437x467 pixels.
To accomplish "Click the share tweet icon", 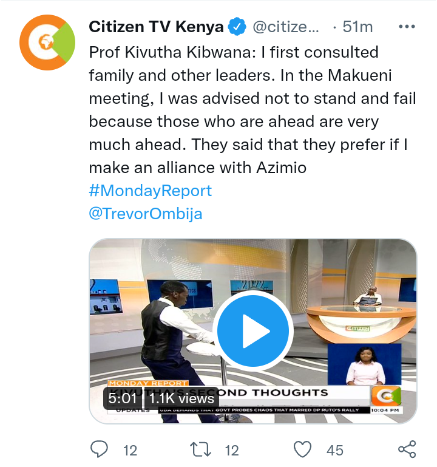I will (x=407, y=449).
